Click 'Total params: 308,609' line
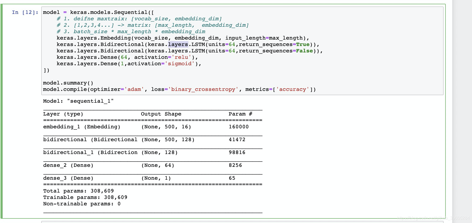Viewport: 472px width, 223px height. 78,191
